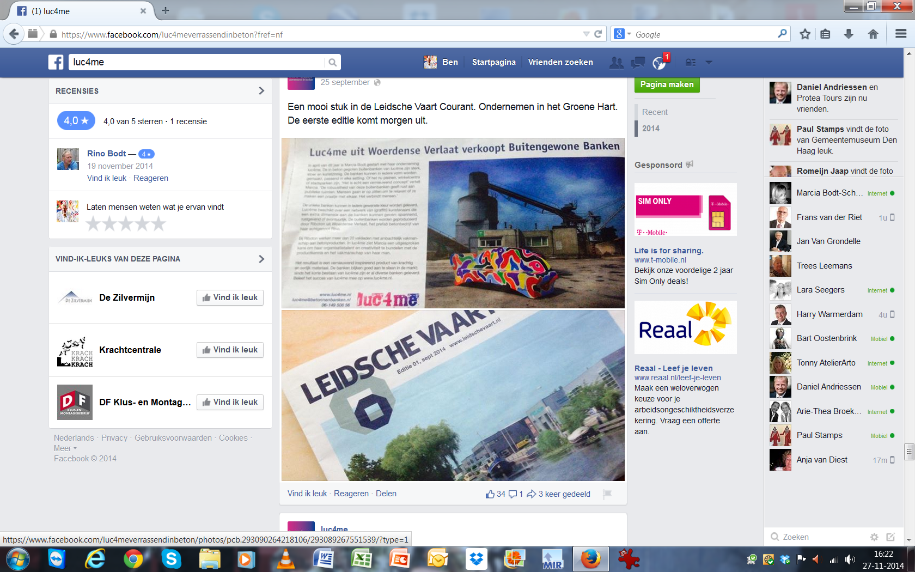Click Vind ik leuk under the post
This screenshot has height=572, width=915.
coord(307,494)
